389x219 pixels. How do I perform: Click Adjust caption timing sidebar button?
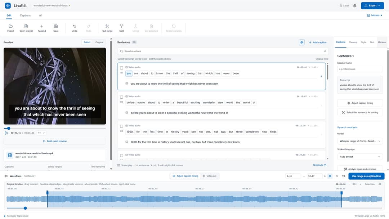(x=360, y=103)
